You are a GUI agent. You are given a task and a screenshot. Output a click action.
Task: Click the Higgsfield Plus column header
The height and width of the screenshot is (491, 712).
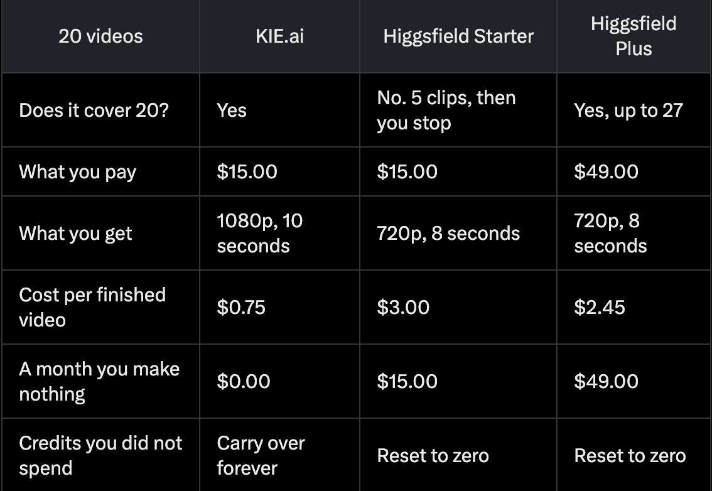click(634, 36)
